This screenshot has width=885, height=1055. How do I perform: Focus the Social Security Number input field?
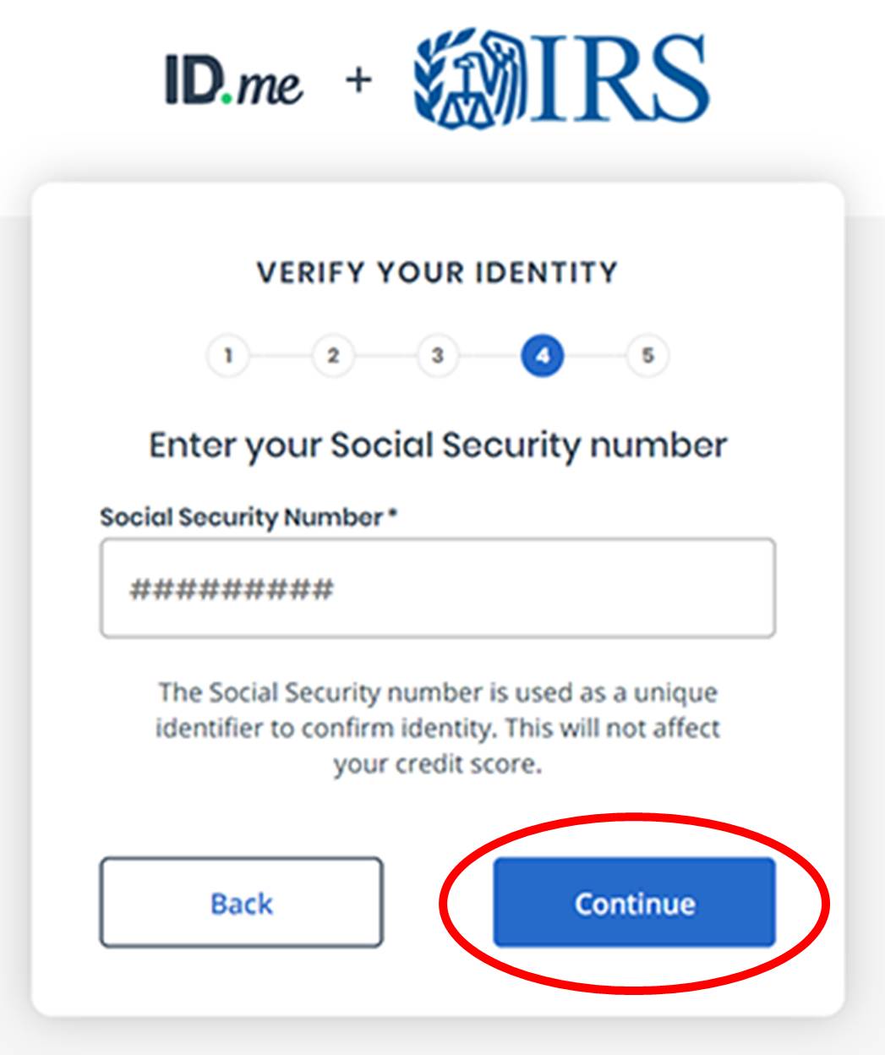[437, 588]
